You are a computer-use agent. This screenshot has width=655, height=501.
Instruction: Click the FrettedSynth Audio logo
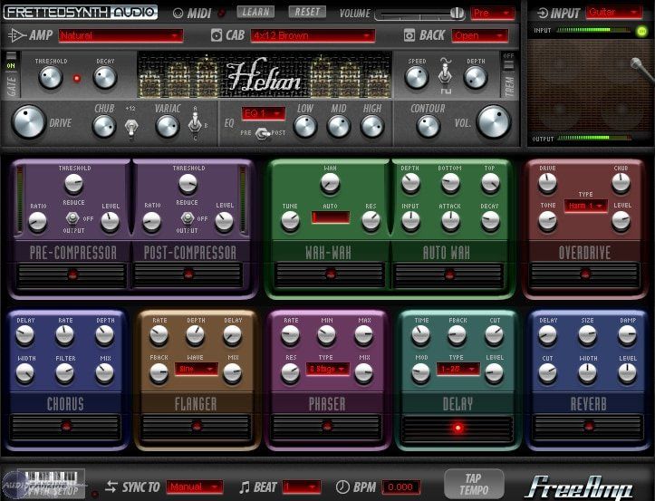pyautogui.click(x=81, y=12)
